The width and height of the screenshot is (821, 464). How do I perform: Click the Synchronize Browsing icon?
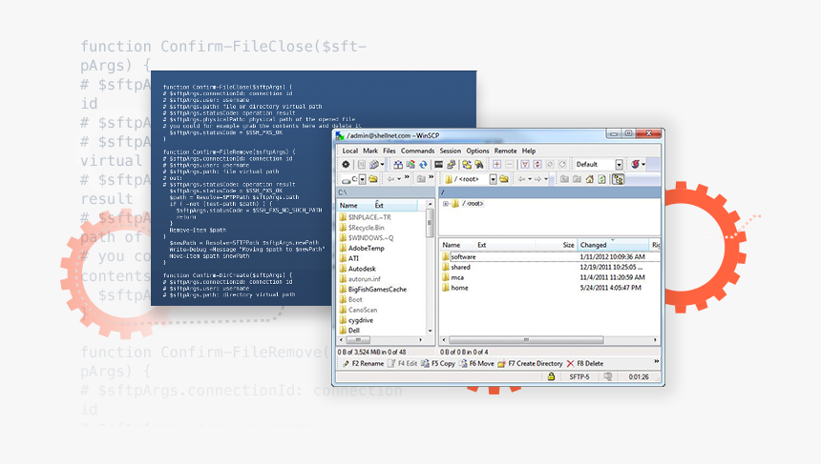[x=467, y=165]
